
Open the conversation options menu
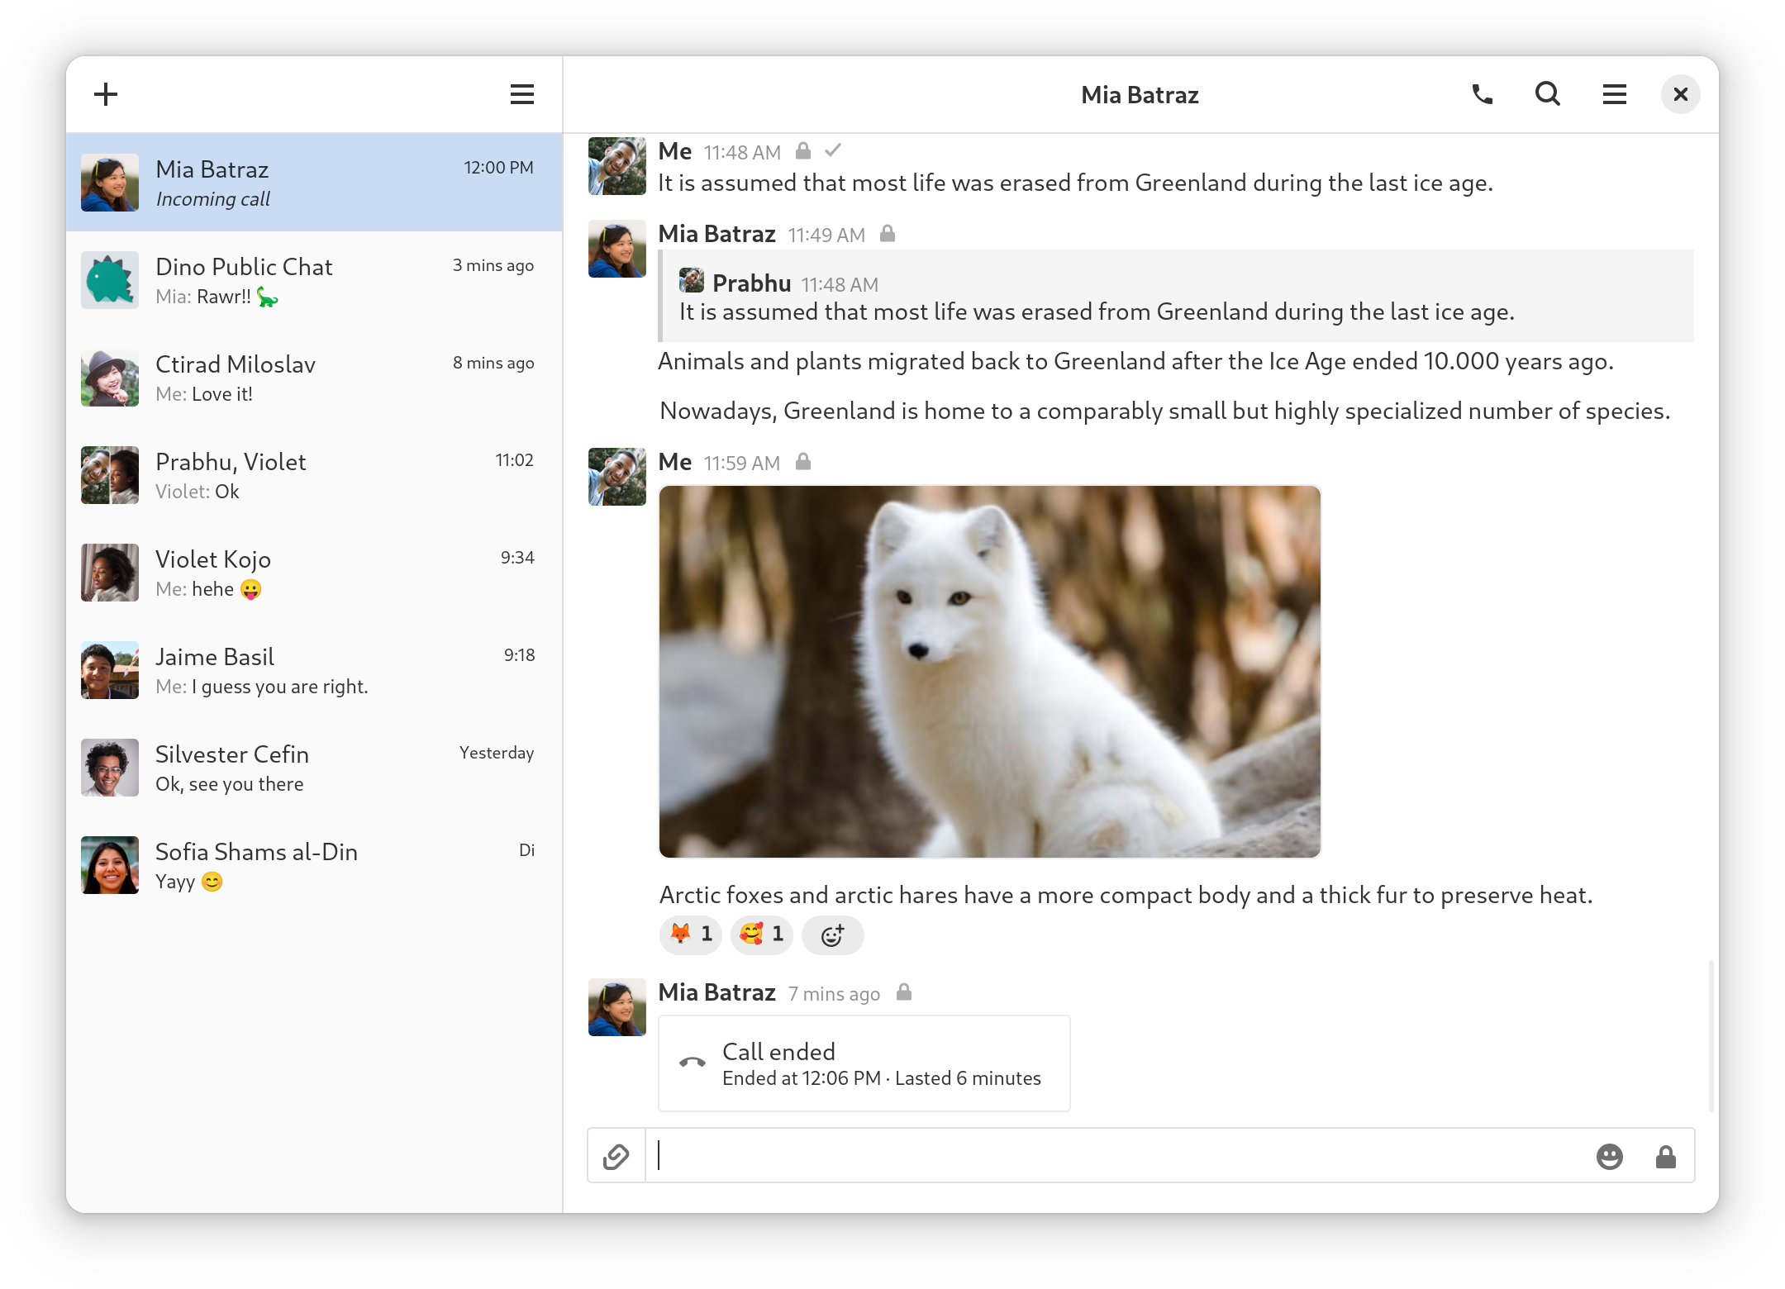[x=1614, y=93]
